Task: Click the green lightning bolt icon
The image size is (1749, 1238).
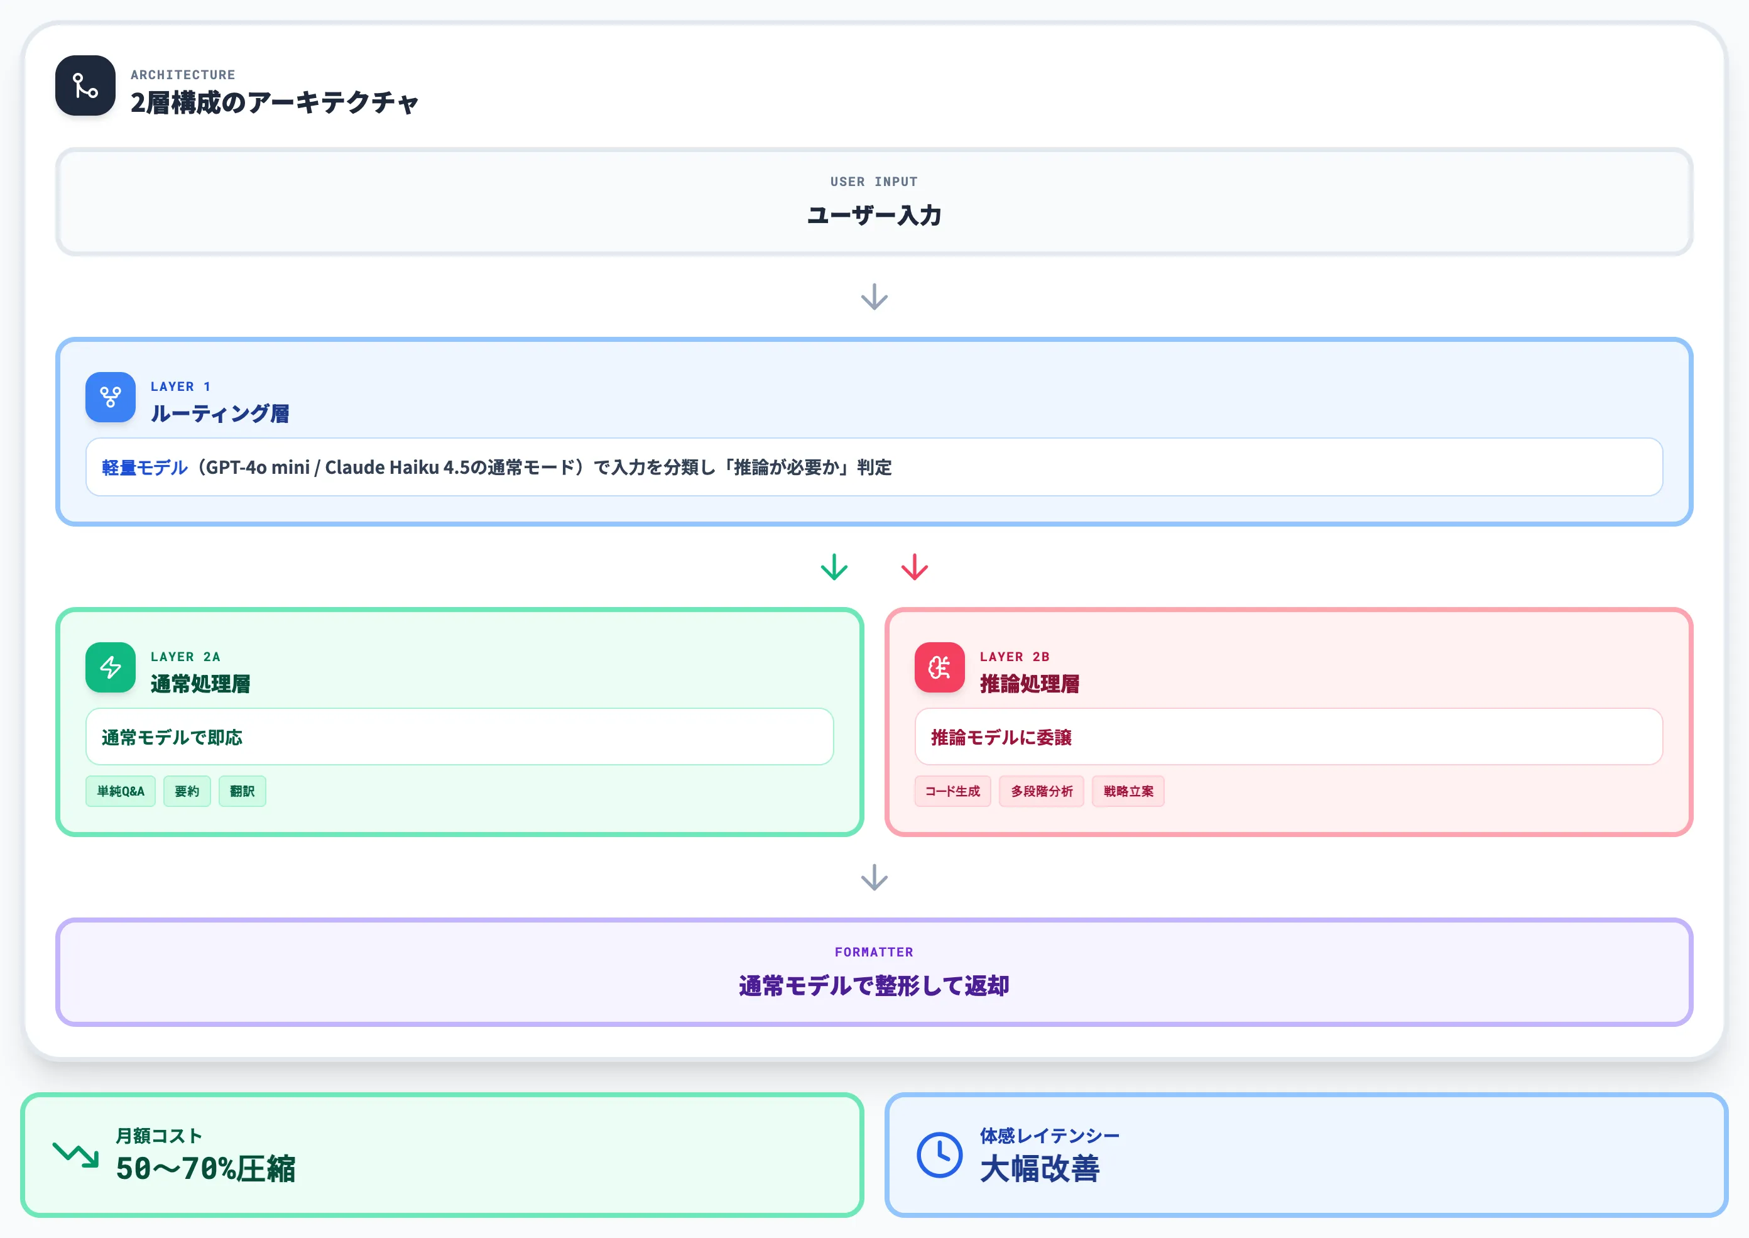Action: click(111, 668)
